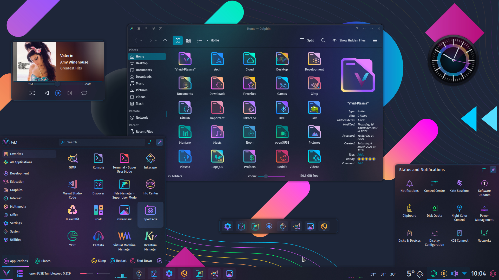Open Cantata music player

99,239
